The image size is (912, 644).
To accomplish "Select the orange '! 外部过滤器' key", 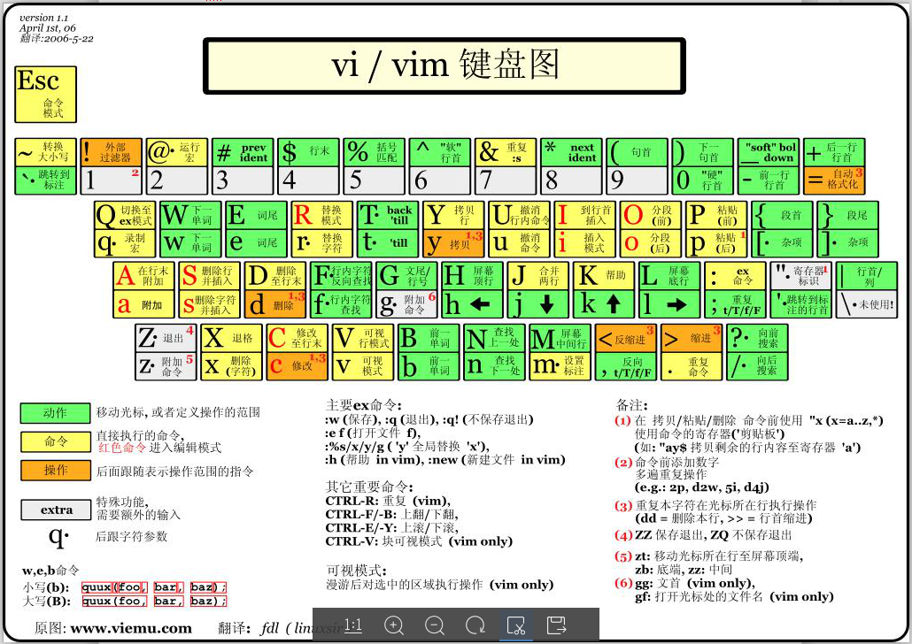I will 111,152.
